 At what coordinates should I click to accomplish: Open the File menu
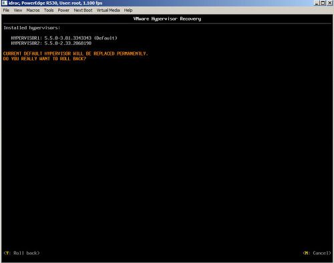pos(6,10)
